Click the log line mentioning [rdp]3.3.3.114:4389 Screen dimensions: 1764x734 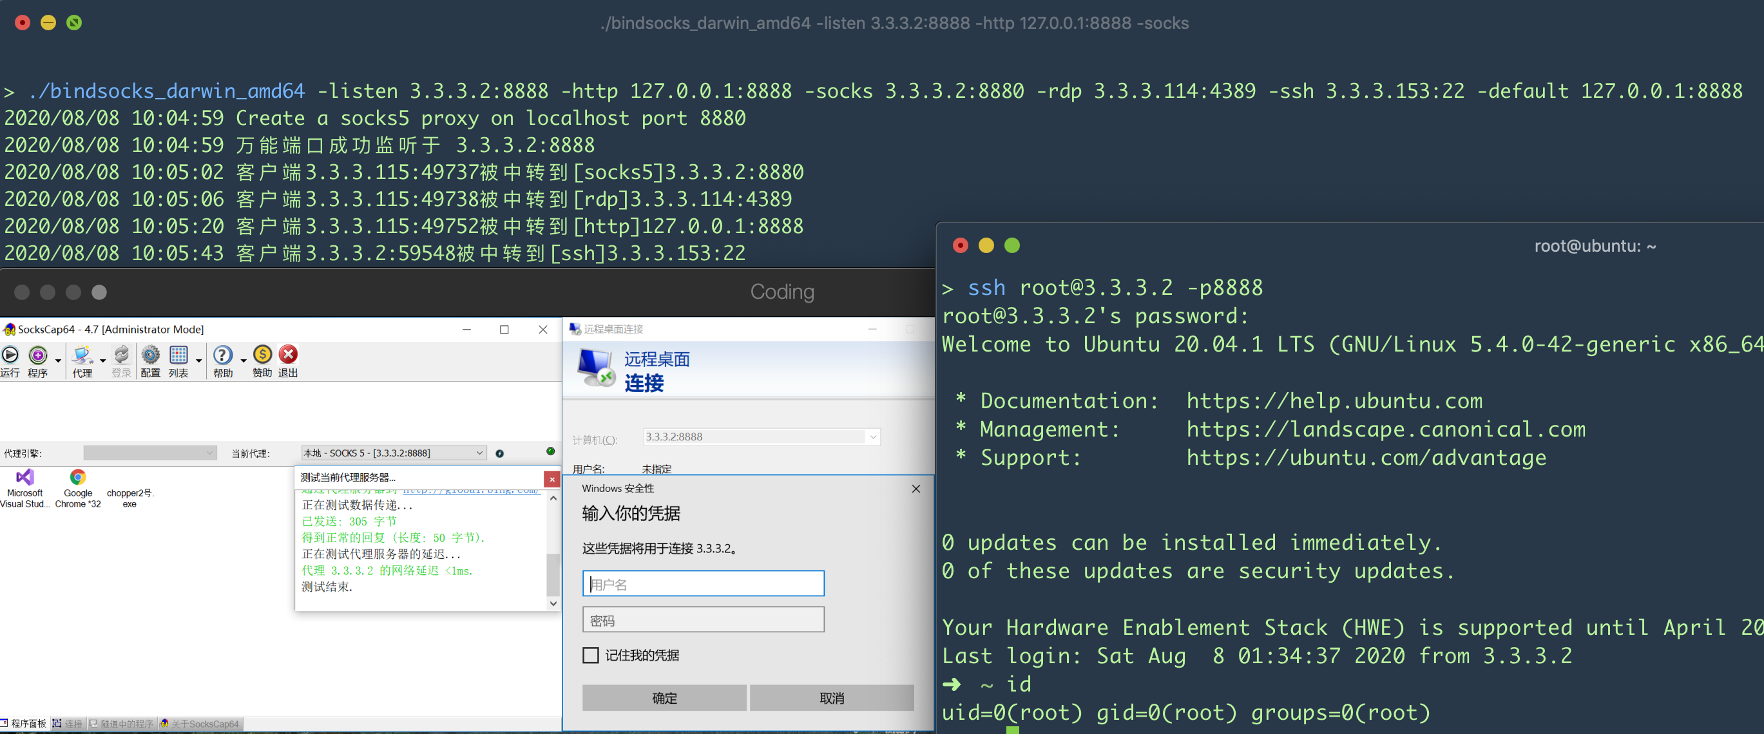click(x=398, y=199)
